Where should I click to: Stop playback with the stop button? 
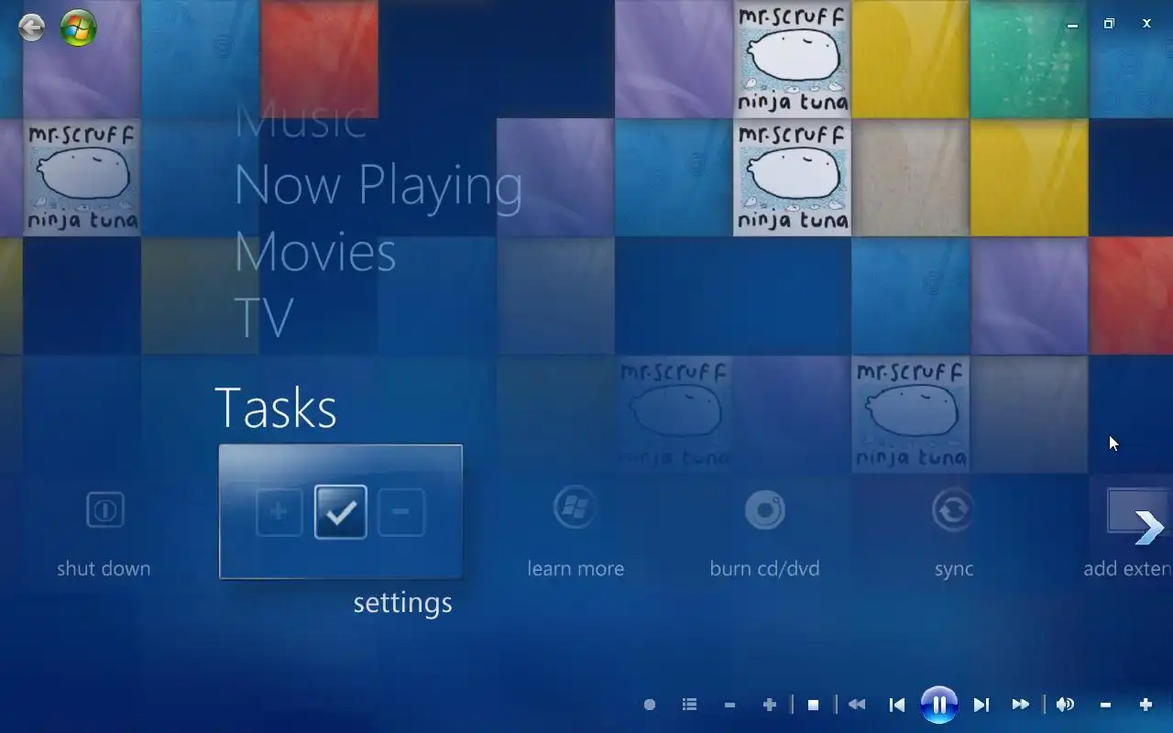[x=813, y=705]
